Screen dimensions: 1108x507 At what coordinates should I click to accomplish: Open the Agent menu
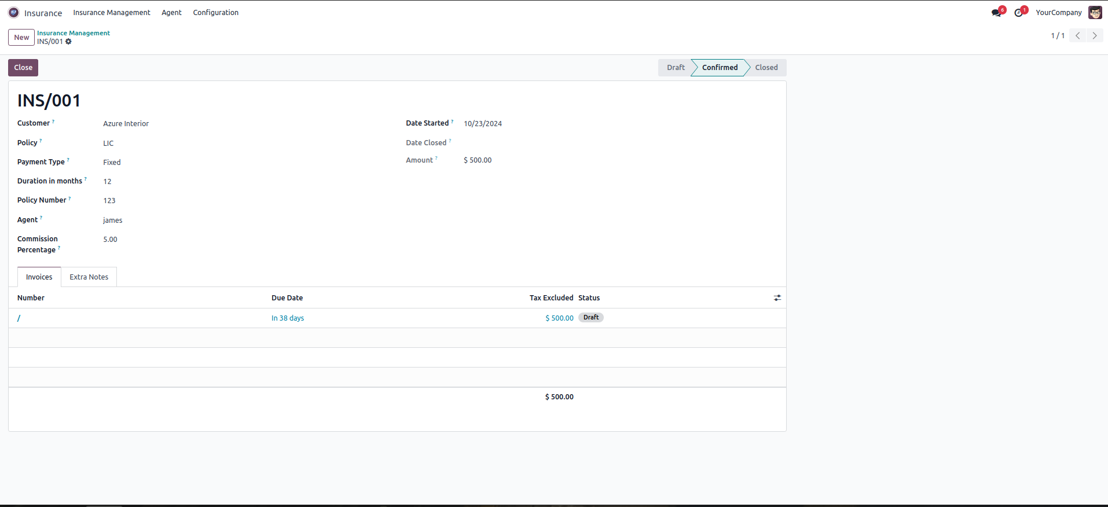tap(171, 12)
